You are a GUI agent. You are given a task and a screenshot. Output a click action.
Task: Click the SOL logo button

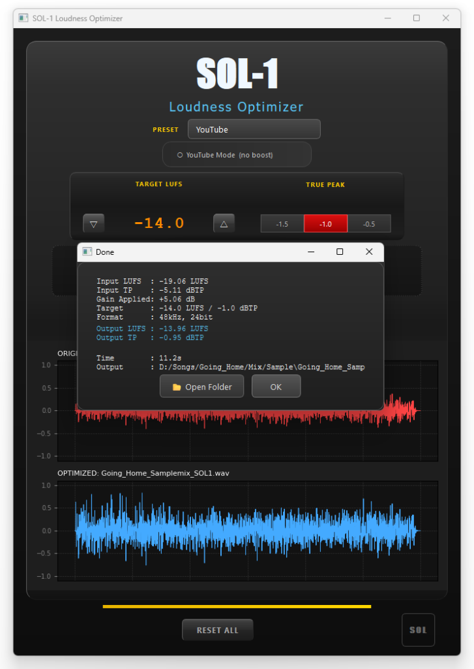418,630
